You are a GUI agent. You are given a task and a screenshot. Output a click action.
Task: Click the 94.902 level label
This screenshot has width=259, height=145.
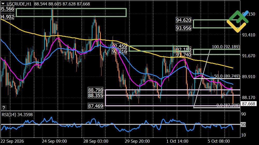pyautogui.click(x=7, y=17)
